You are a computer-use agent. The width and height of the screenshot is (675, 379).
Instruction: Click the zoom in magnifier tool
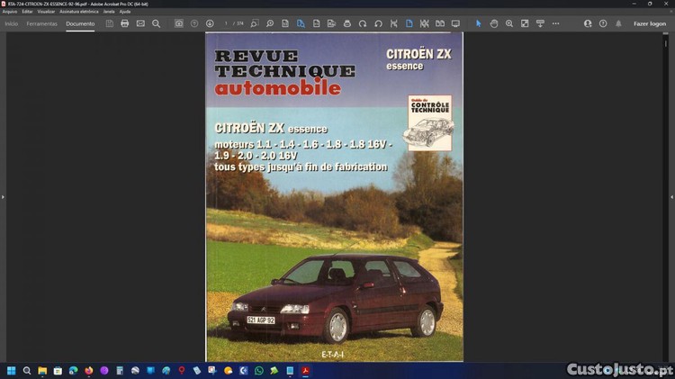point(509,23)
